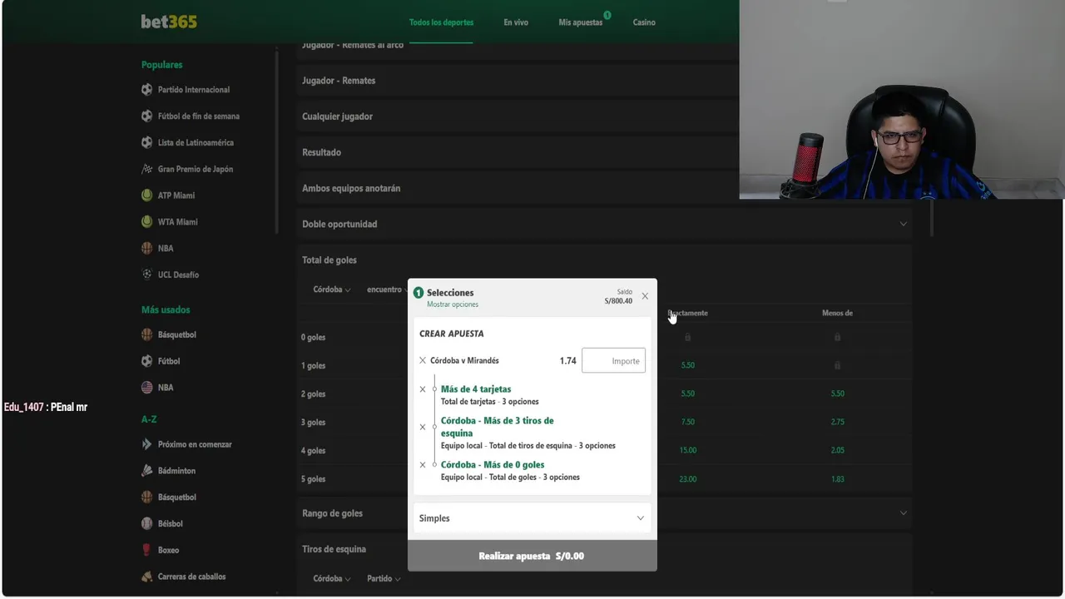
Task: Click the ATP Miami tennis ball icon
Action: click(x=146, y=196)
